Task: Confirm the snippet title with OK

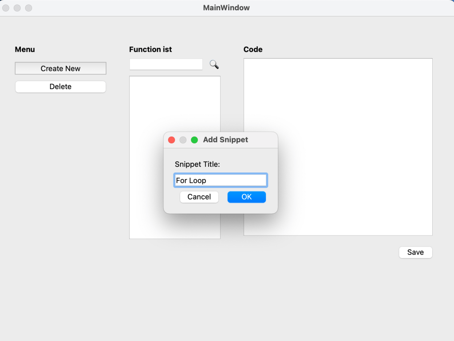Action: coord(246,197)
